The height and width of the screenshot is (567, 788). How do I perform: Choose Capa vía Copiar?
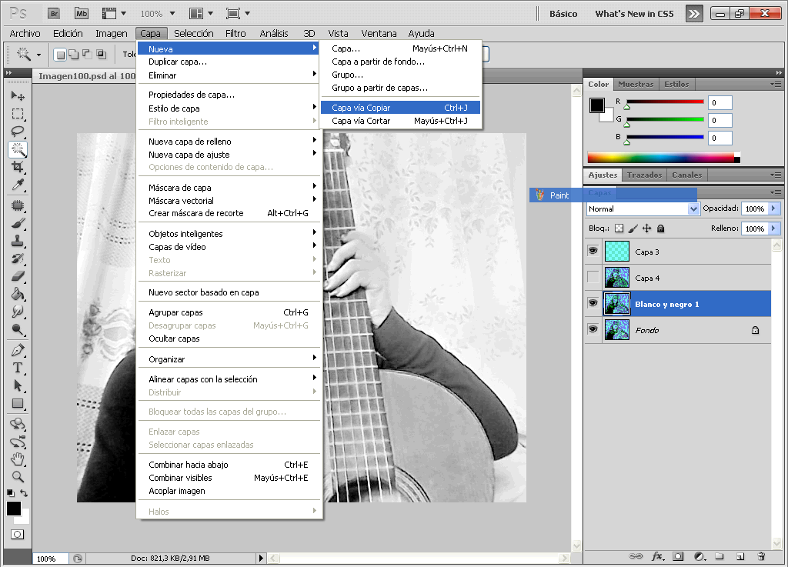point(400,108)
